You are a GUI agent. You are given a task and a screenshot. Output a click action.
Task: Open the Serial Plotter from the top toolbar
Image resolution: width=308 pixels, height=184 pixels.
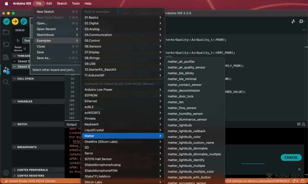tap(292, 21)
